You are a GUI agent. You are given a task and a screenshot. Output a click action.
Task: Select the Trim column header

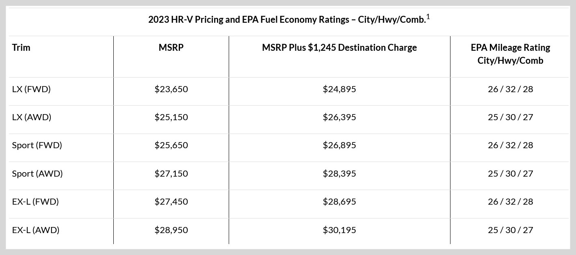click(21, 48)
